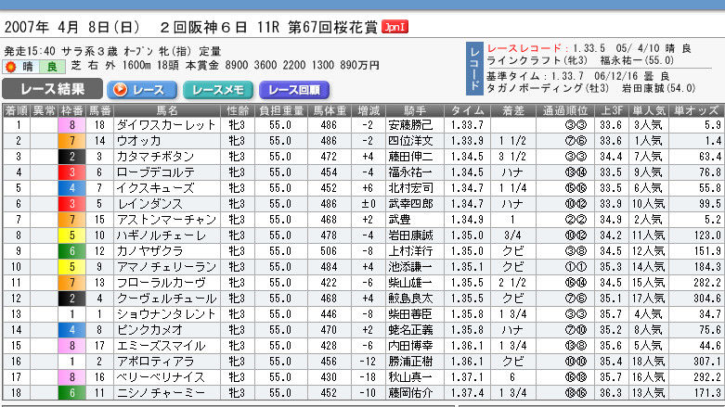Viewport: 725px width, 407px height.
Task: Click white frame 1 swatch for ショウナンタレント
Action: [71, 314]
